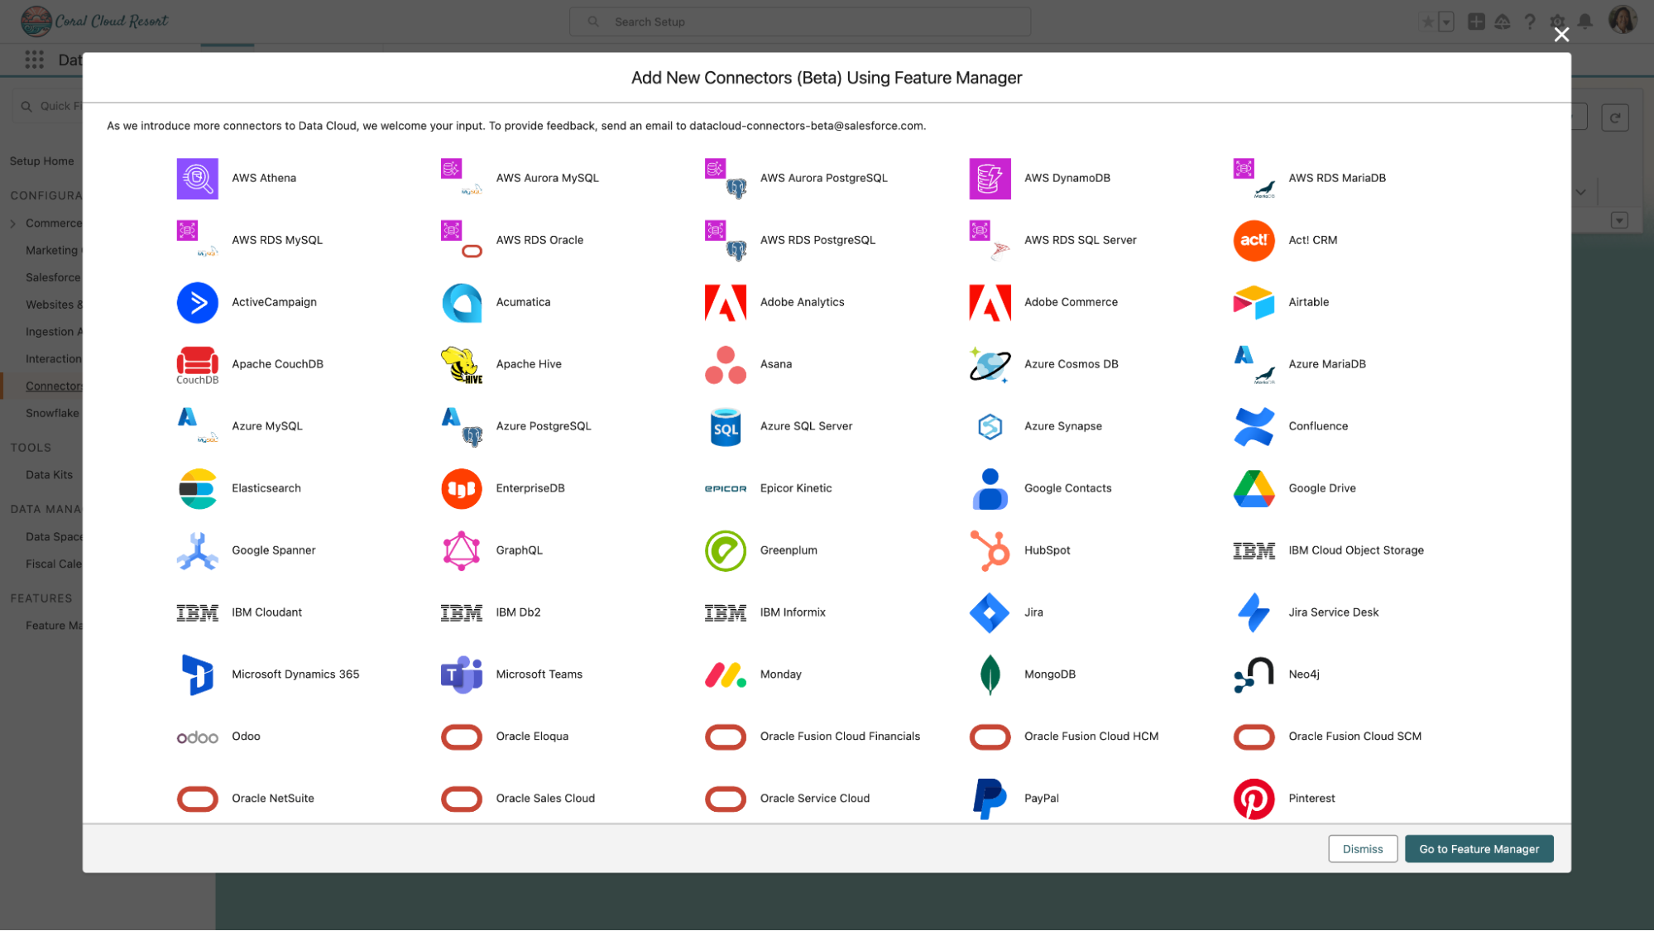This screenshot has height=931, width=1654.
Task: Select the Azure SQL Server icon
Action: tap(725, 426)
